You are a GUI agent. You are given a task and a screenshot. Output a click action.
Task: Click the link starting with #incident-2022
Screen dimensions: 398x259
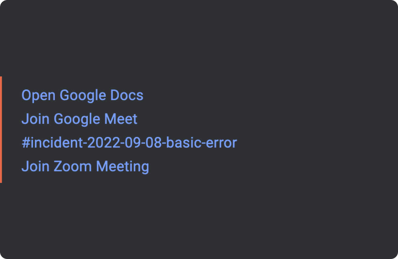click(129, 143)
